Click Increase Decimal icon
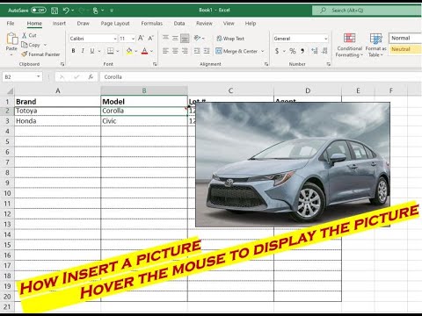The height and width of the screenshot is (316, 422). pyautogui.click(x=315, y=51)
